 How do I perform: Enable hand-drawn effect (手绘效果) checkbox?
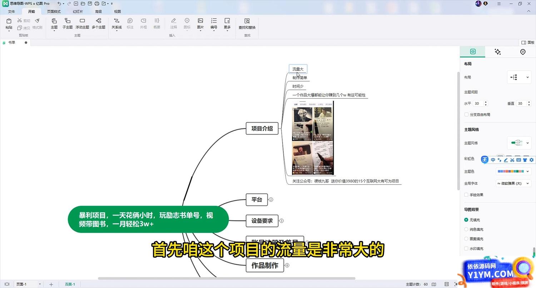coord(466,195)
